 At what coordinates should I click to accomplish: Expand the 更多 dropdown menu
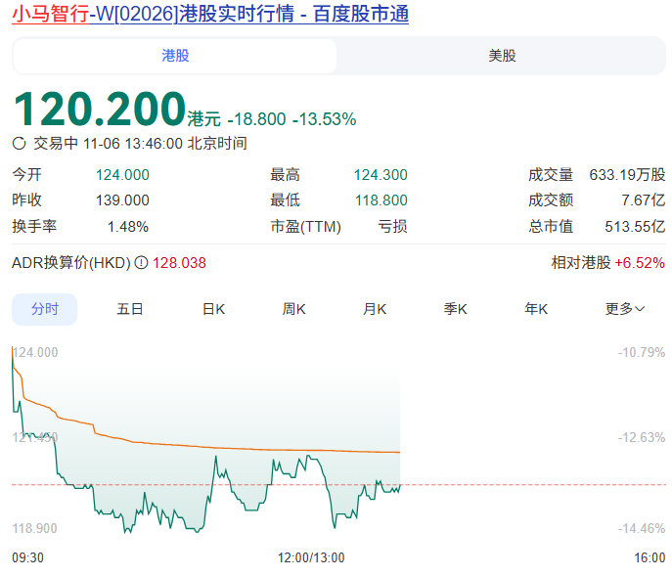tap(625, 309)
